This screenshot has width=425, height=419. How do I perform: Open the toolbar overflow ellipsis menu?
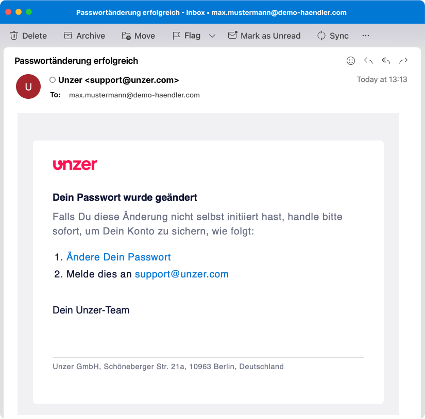point(366,36)
